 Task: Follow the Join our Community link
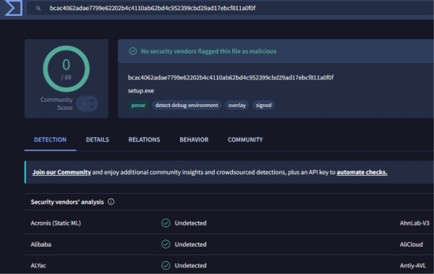point(61,172)
